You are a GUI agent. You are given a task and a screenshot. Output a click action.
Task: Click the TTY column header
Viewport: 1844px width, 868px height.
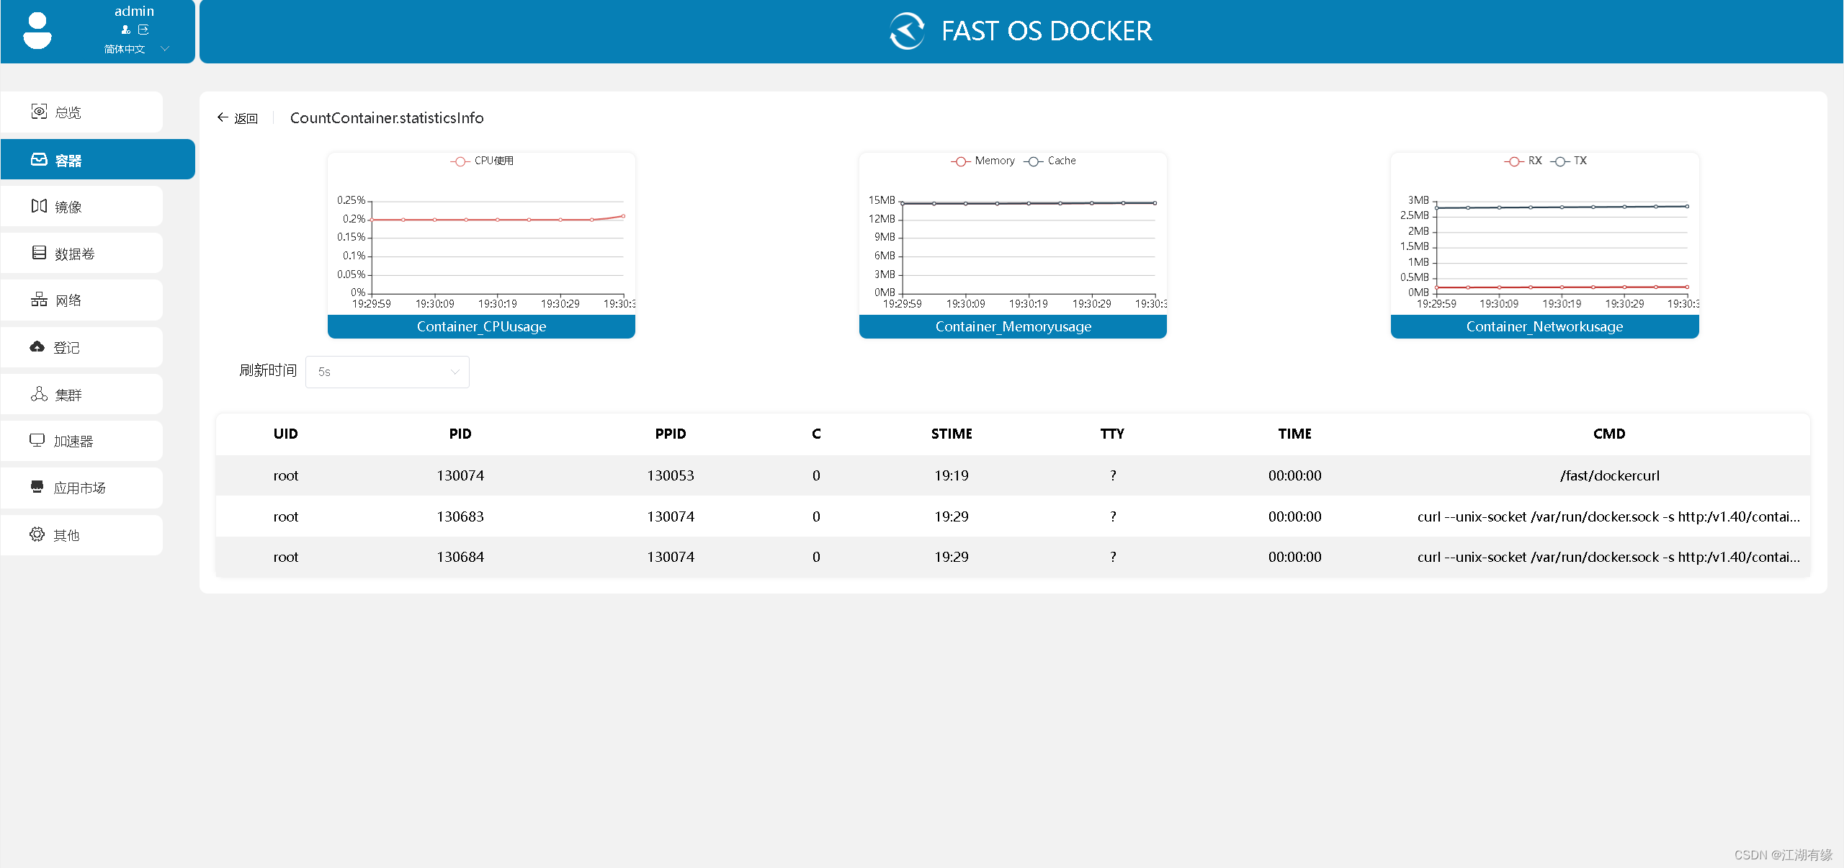click(1112, 434)
